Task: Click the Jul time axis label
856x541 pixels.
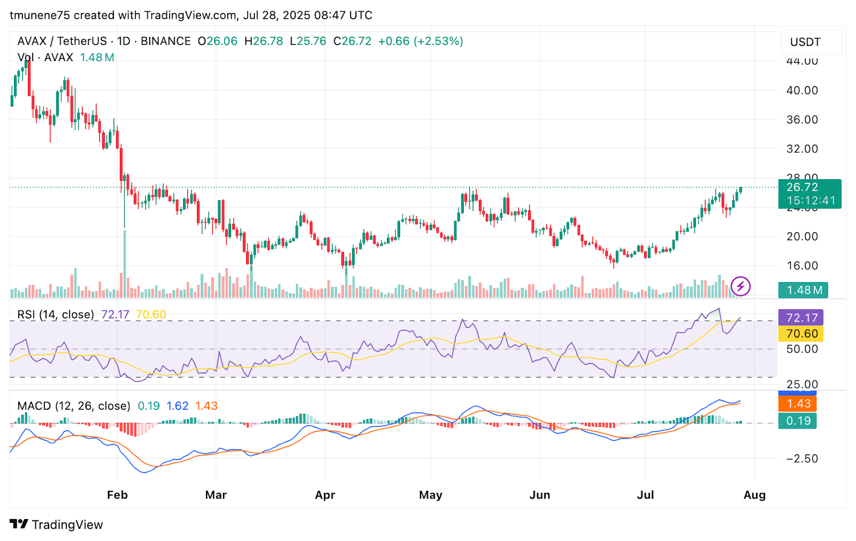Action: tap(646, 495)
